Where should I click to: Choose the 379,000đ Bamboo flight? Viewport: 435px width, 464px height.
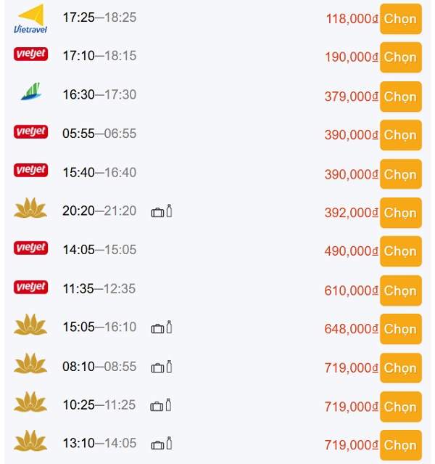[x=401, y=97]
